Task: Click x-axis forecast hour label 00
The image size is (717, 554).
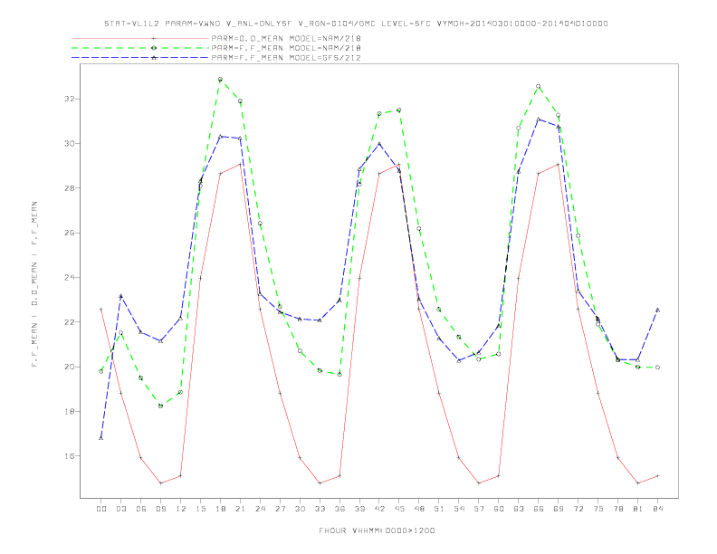Action: coord(101,509)
